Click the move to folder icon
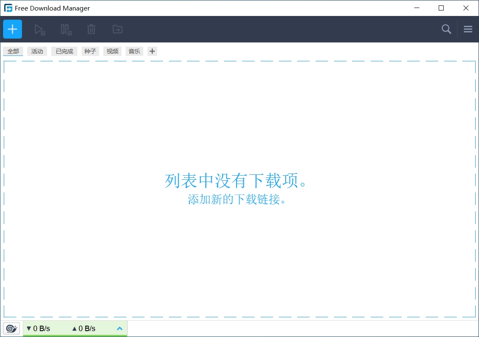The width and height of the screenshot is (479, 337). (118, 29)
